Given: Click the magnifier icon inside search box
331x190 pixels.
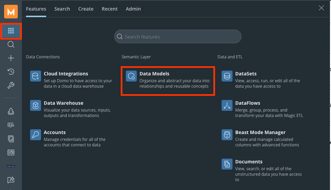Looking at the screenshot, I should (x=120, y=36).
